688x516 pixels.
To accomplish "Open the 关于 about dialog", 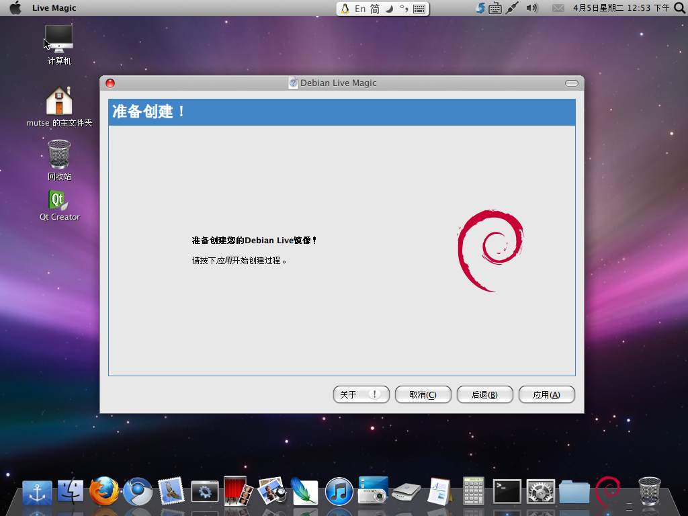I will (x=361, y=394).
